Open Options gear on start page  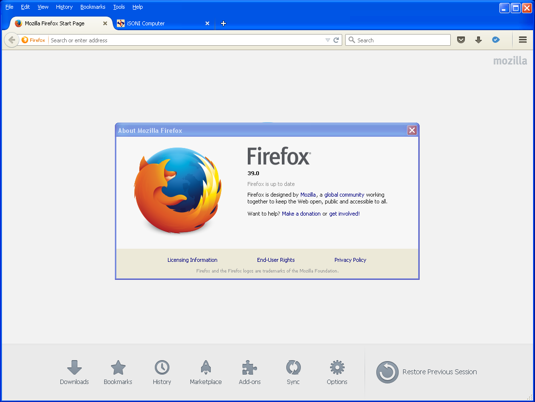(337, 372)
